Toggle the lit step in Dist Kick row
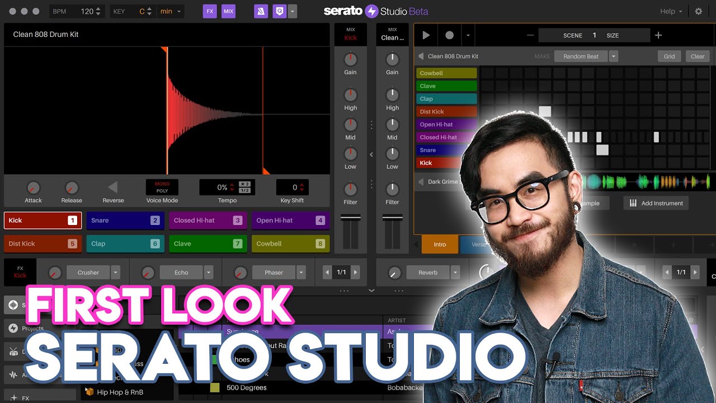Screen dimensions: 716x403 [545, 111]
